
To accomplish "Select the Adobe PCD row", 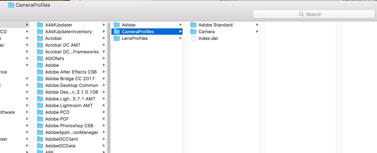I will point(71,112).
